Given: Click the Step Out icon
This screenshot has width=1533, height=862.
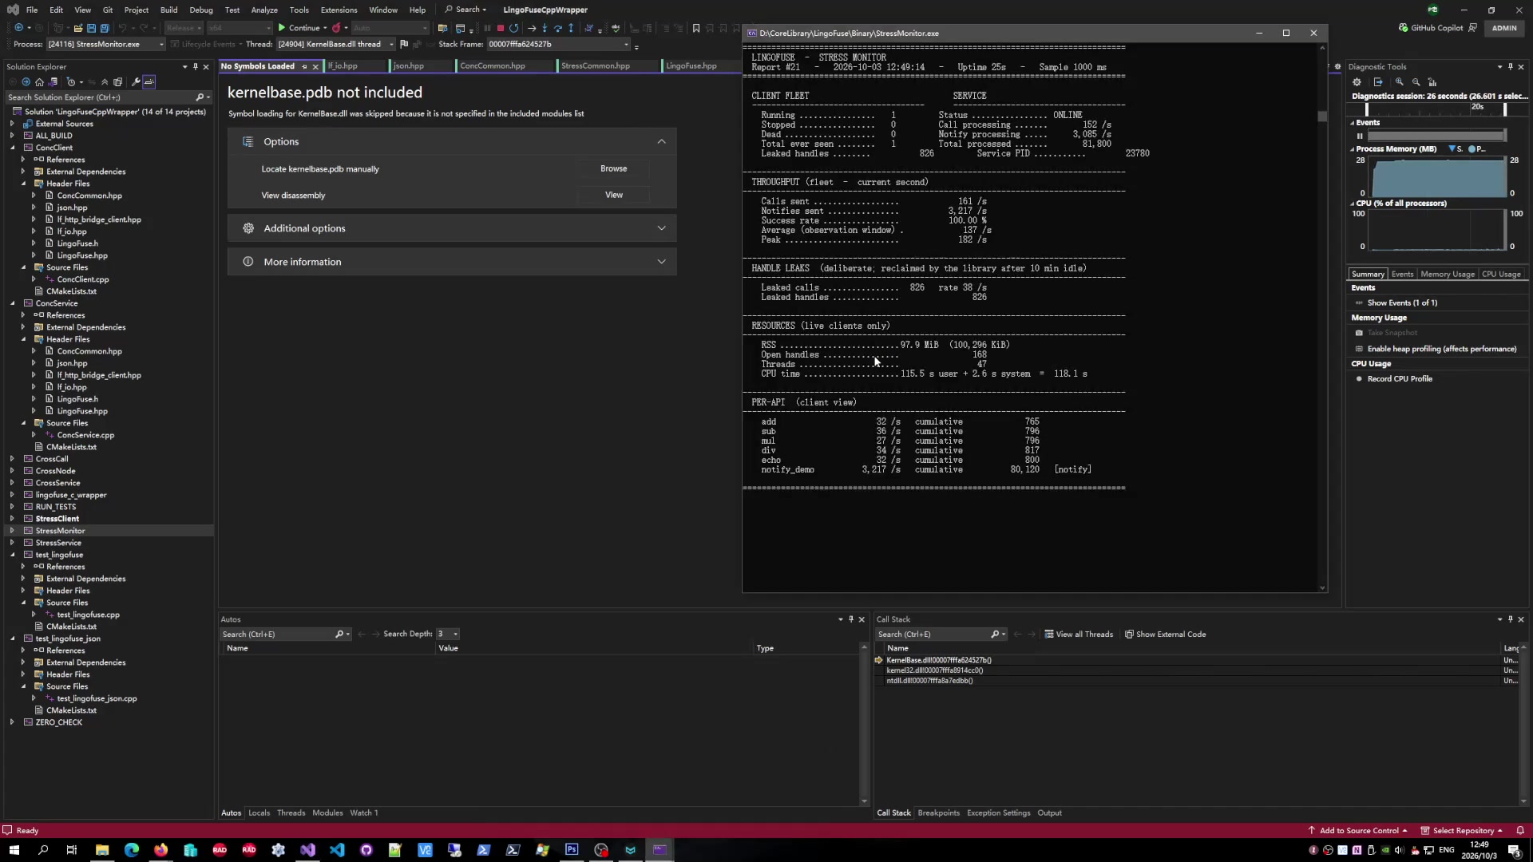Looking at the screenshot, I should click(571, 28).
